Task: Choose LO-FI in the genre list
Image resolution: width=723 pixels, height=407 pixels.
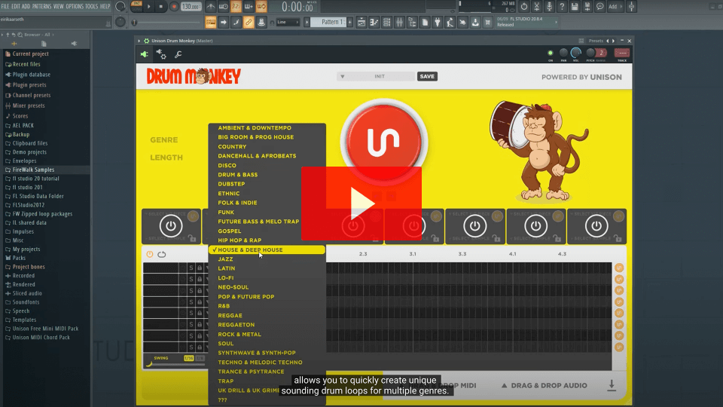Action: (x=226, y=278)
